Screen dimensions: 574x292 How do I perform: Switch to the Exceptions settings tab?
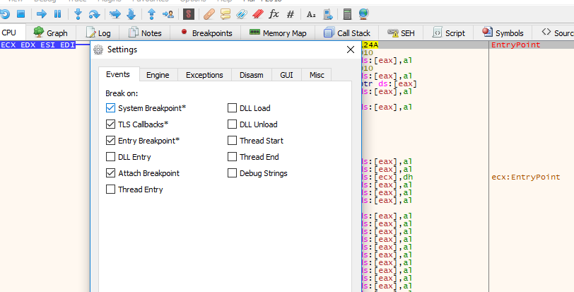click(204, 75)
